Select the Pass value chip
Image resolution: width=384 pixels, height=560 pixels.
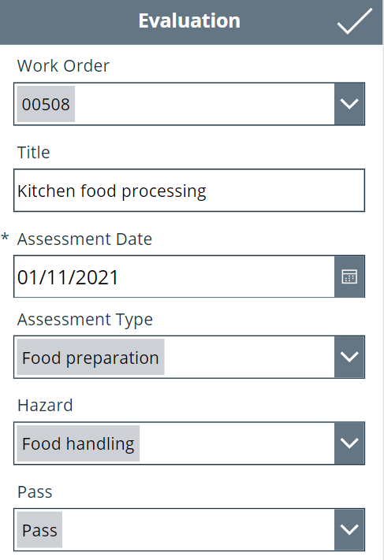(x=39, y=529)
